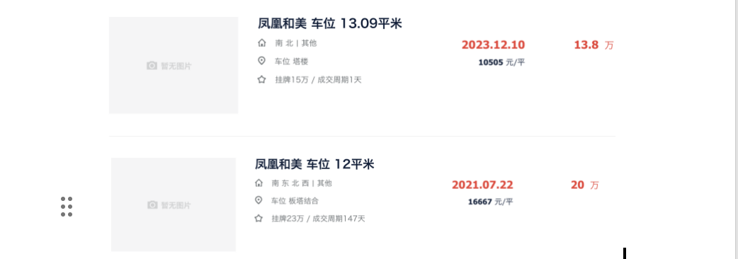Viewport: 738px width, 259px height.
Task: Click the 10505 元/平 unit price
Action: click(501, 62)
